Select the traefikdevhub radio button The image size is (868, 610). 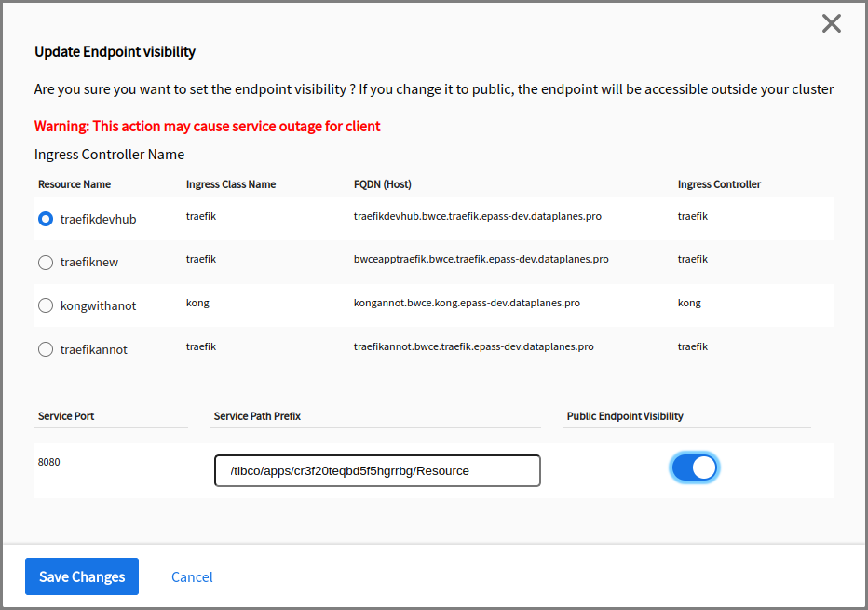[46, 219]
